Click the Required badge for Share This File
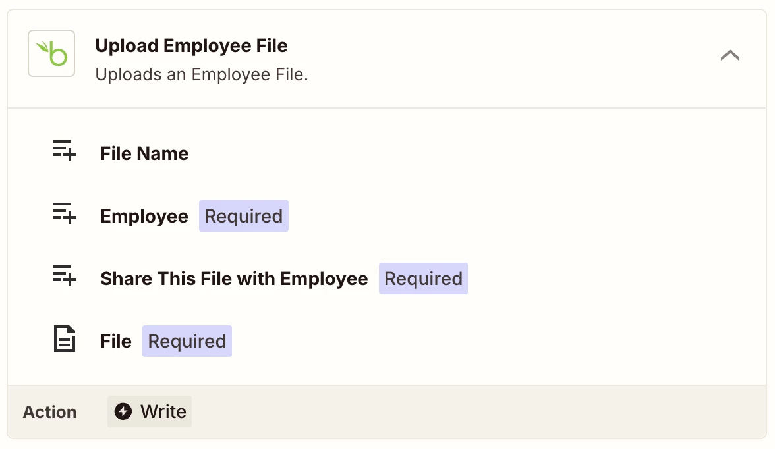The width and height of the screenshot is (775, 449). point(423,278)
